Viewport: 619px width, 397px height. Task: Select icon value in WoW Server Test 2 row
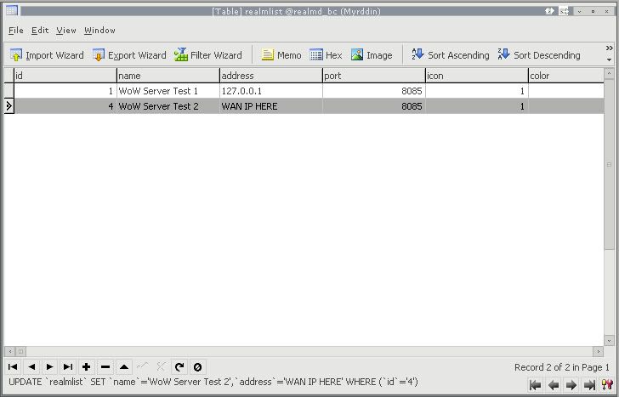tap(477, 106)
